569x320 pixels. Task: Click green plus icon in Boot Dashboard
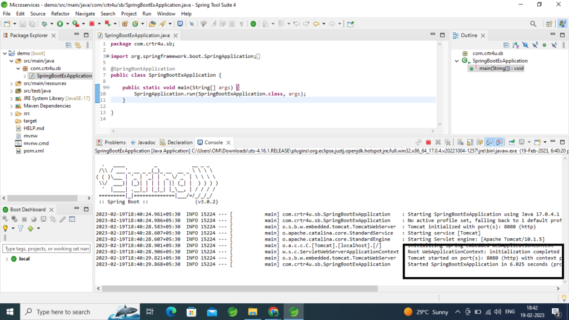[x=31, y=228]
